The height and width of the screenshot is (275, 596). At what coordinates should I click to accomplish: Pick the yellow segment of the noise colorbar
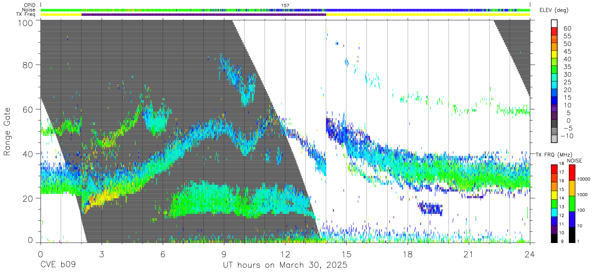572,188
